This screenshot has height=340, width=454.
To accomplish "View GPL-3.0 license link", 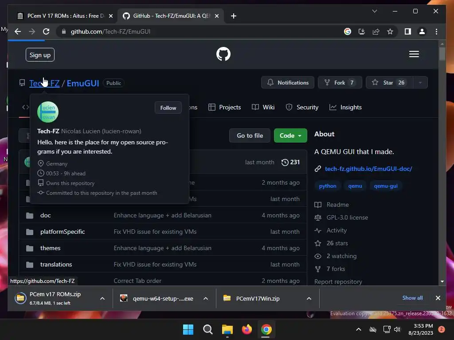I will (x=341, y=217).
